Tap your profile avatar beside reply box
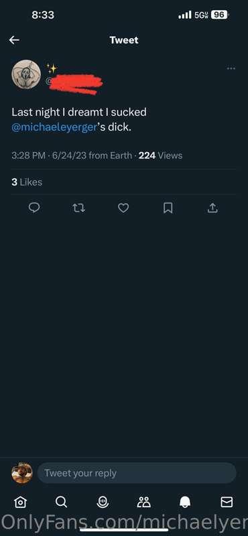 [x=22, y=473]
